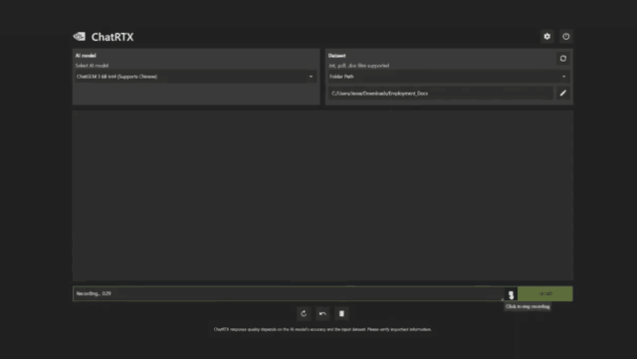This screenshot has height=359, width=637.
Task: Edit folder path with the pencil icon
Action: pos(563,93)
